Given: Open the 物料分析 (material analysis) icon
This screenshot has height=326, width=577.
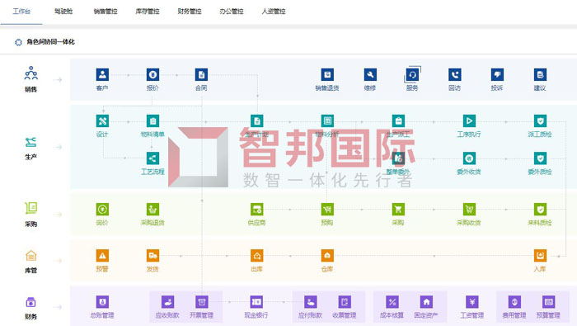Looking at the screenshot, I should [x=327, y=120].
